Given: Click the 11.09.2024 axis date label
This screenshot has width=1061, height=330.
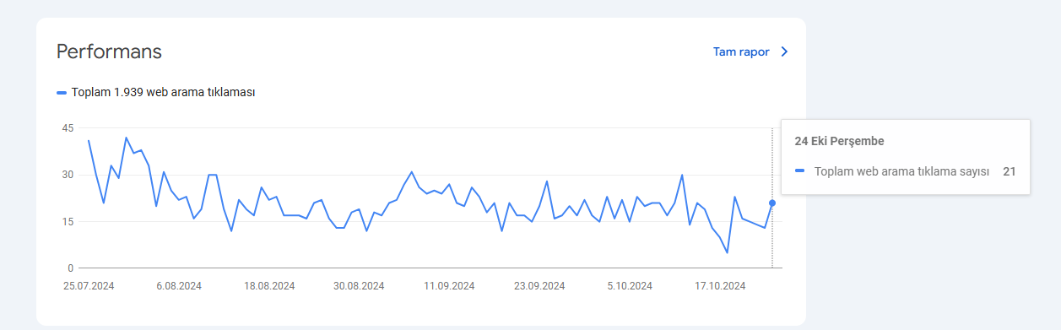Looking at the screenshot, I should 449,285.
